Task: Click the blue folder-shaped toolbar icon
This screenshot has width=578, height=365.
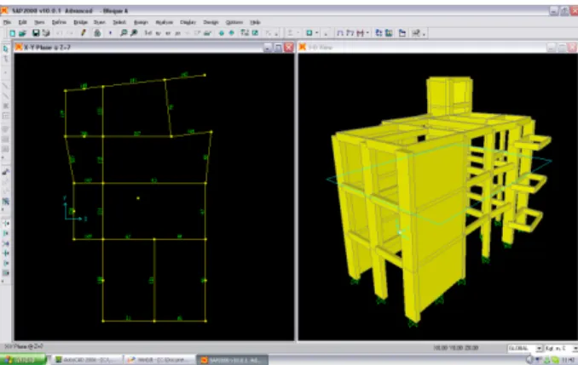Action: [402, 33]
